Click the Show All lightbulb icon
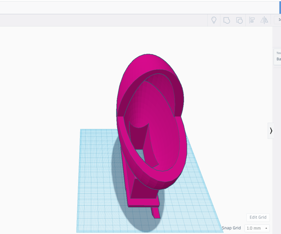 (214, 20)
